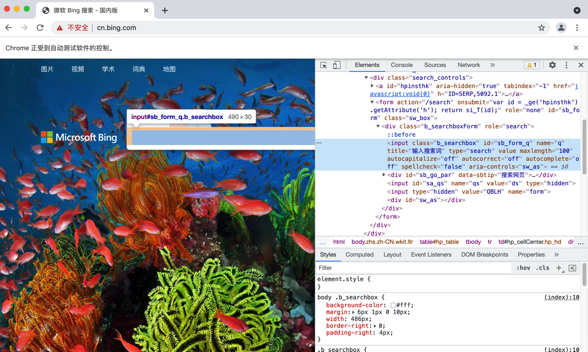
Task: Expand the sb_go_par div node
Action: coord(384,175)
